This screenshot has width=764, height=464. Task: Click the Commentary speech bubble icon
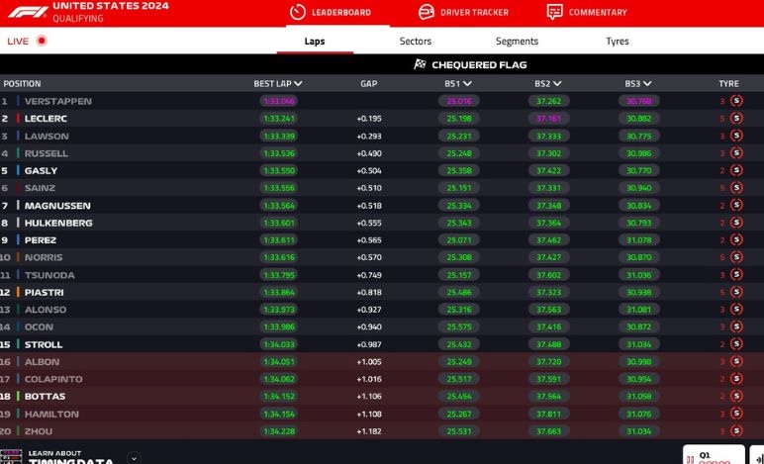554,12
